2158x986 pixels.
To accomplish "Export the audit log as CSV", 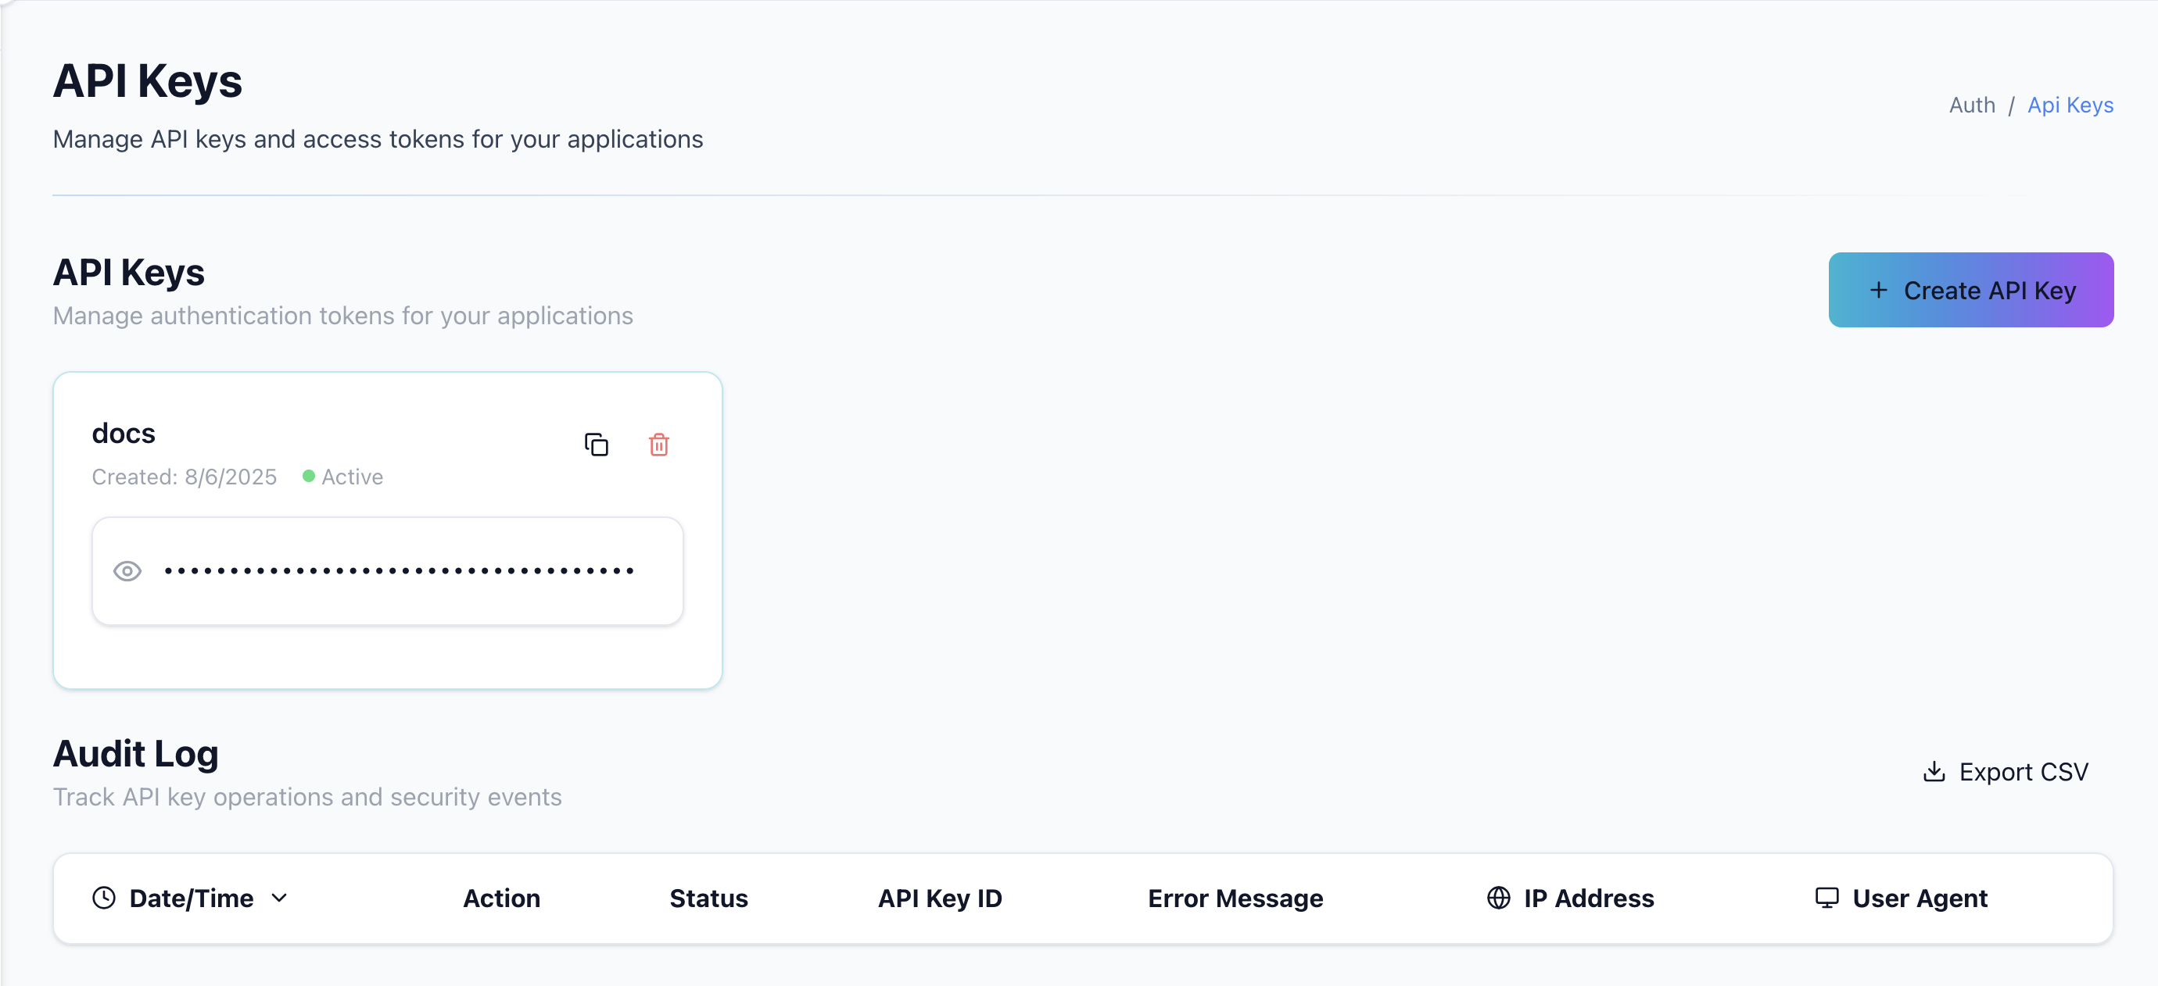I will pyautogui.click(x=2006, y=772).
